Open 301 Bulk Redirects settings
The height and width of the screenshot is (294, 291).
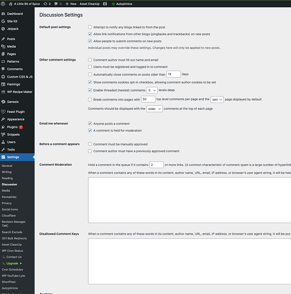14,238
